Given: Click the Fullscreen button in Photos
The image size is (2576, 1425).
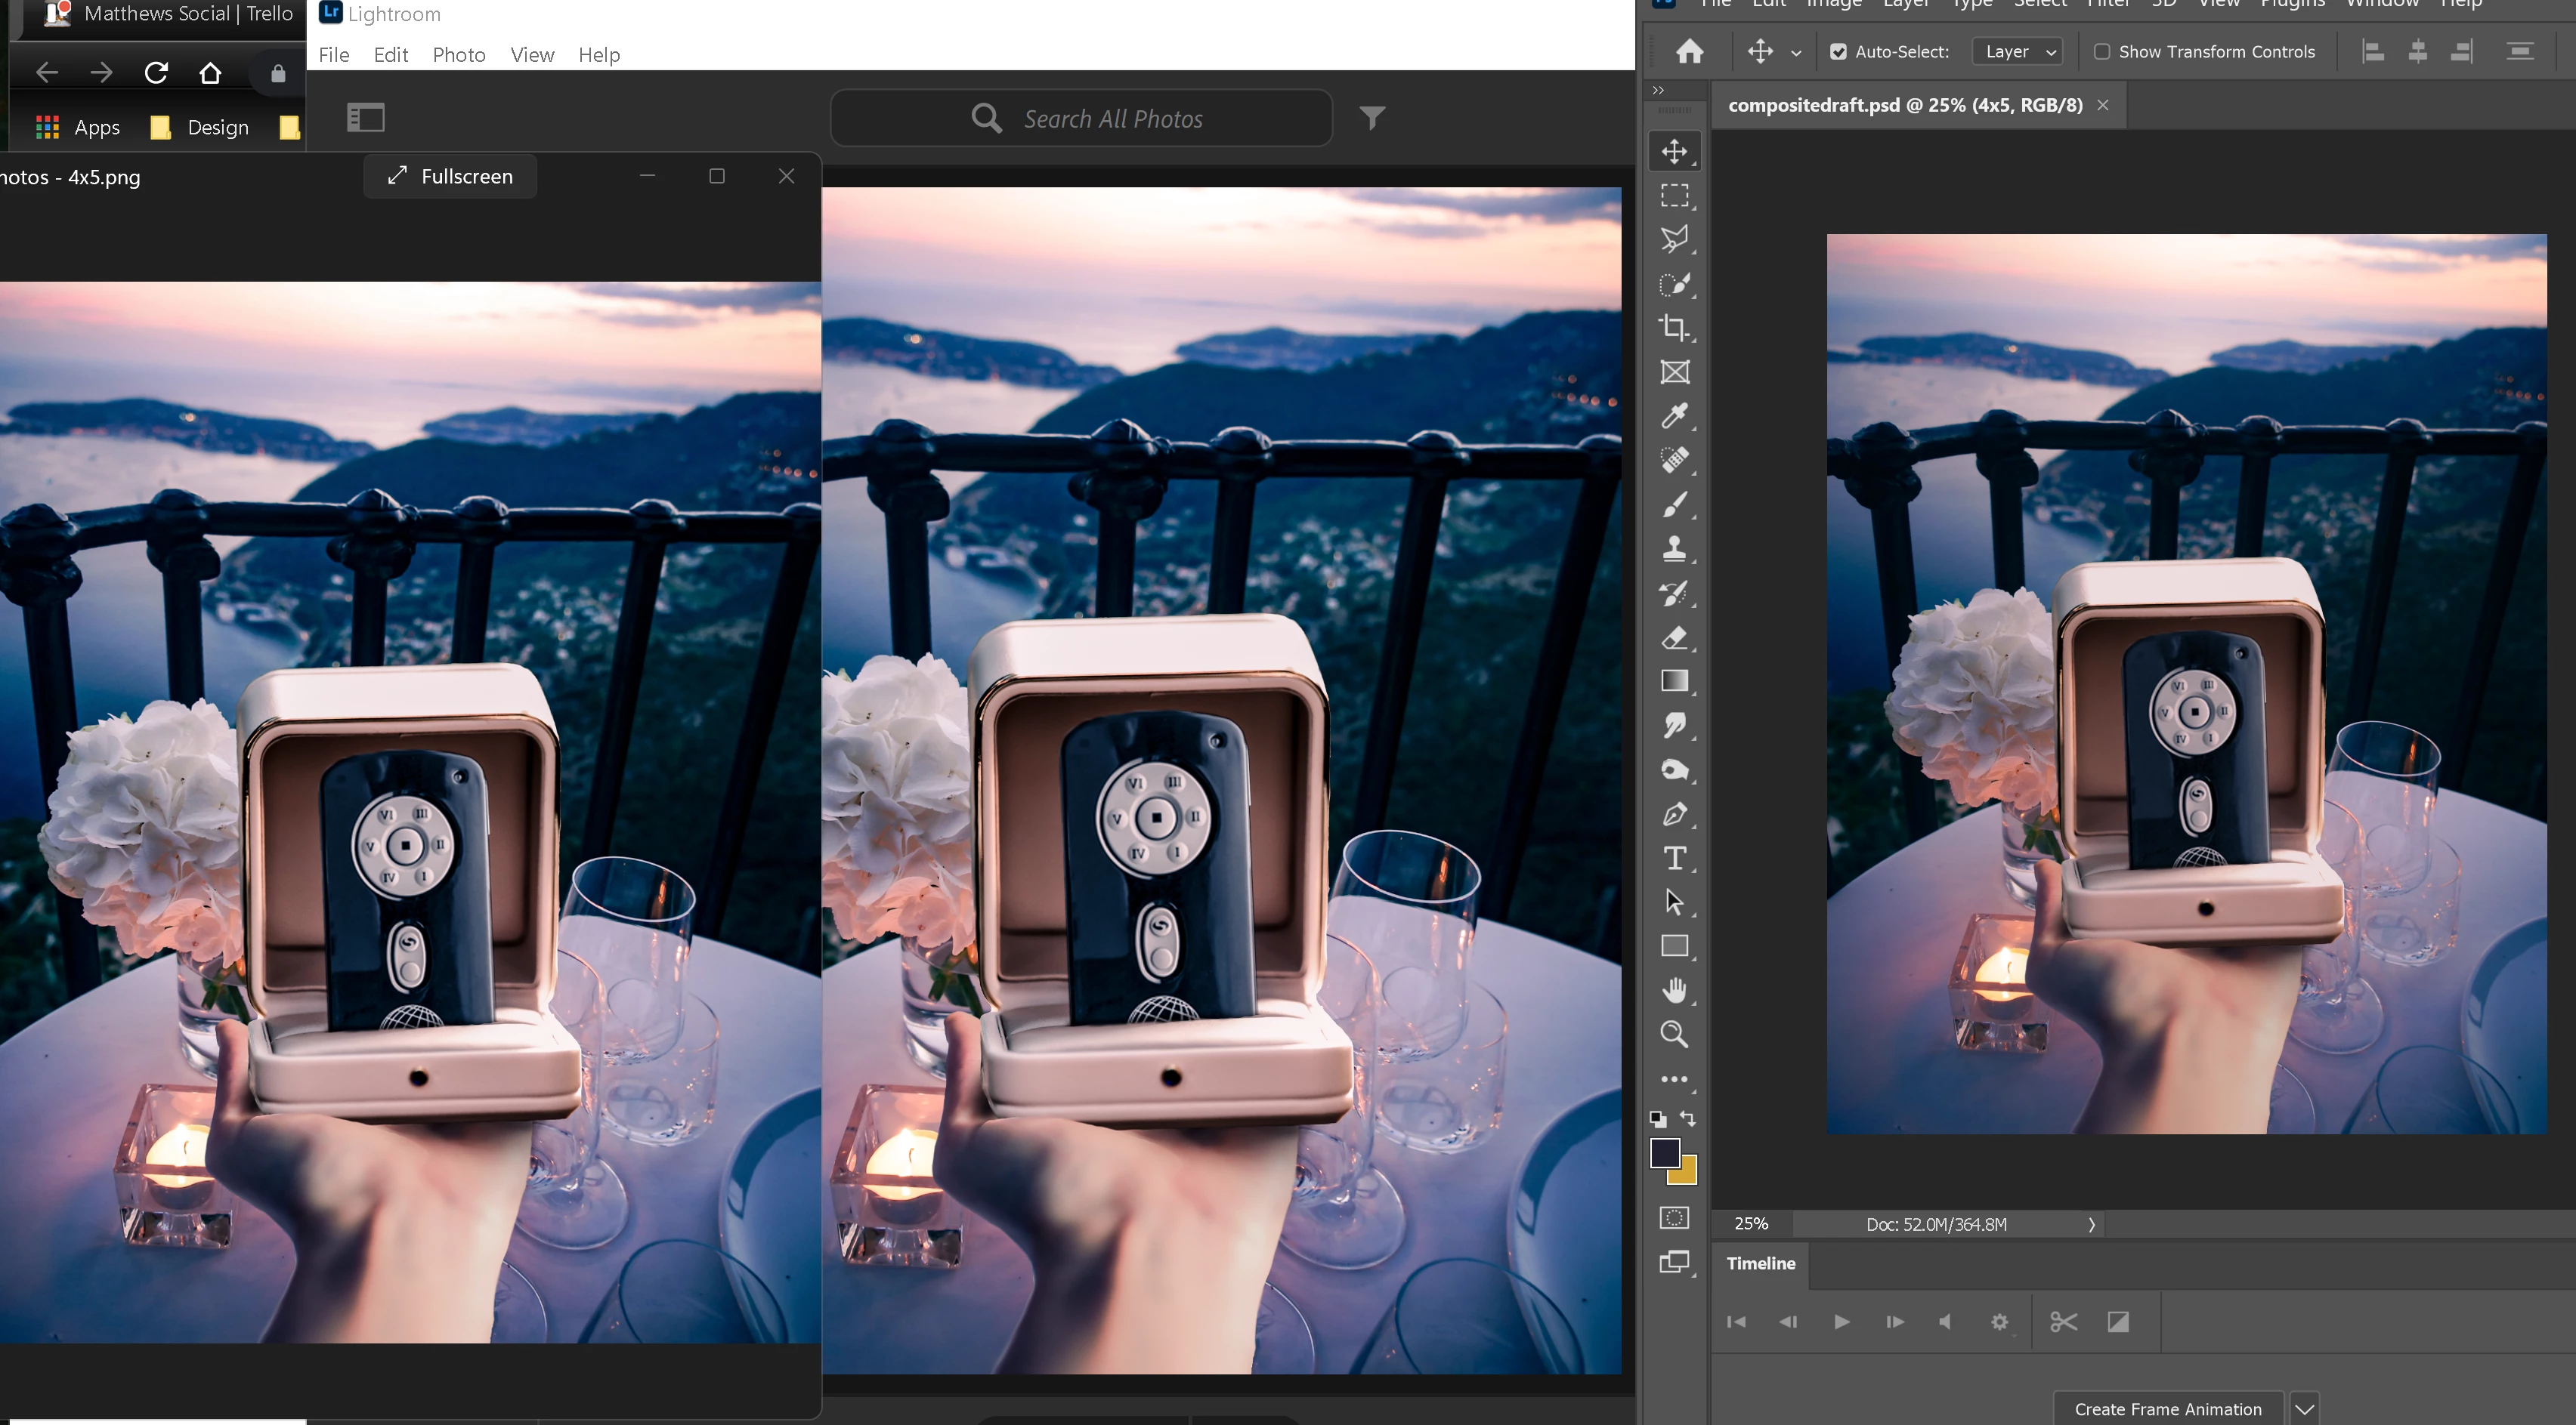Looking at the screenshot, I should pos(450,176).
